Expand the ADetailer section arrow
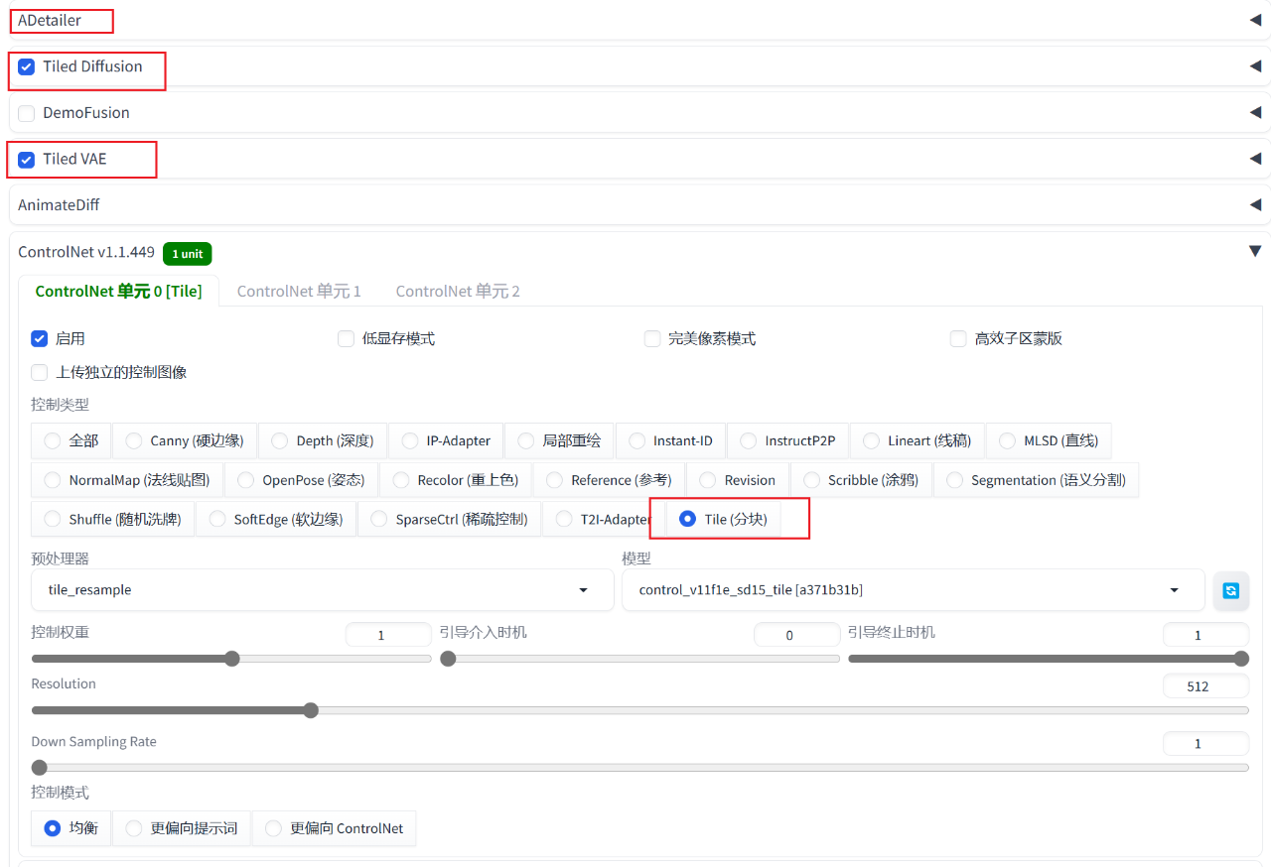 point(1255,20)
